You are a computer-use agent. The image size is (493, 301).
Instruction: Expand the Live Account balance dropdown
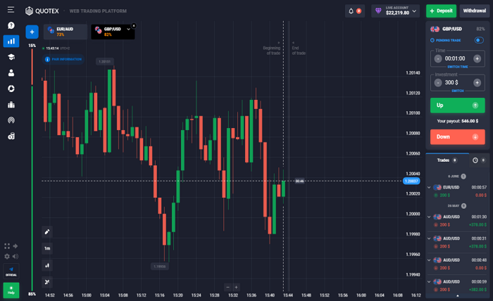tap(414, 11)
